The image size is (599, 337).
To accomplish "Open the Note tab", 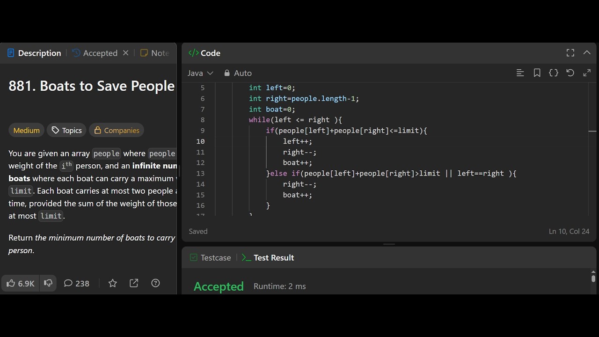I will (154, 53).
